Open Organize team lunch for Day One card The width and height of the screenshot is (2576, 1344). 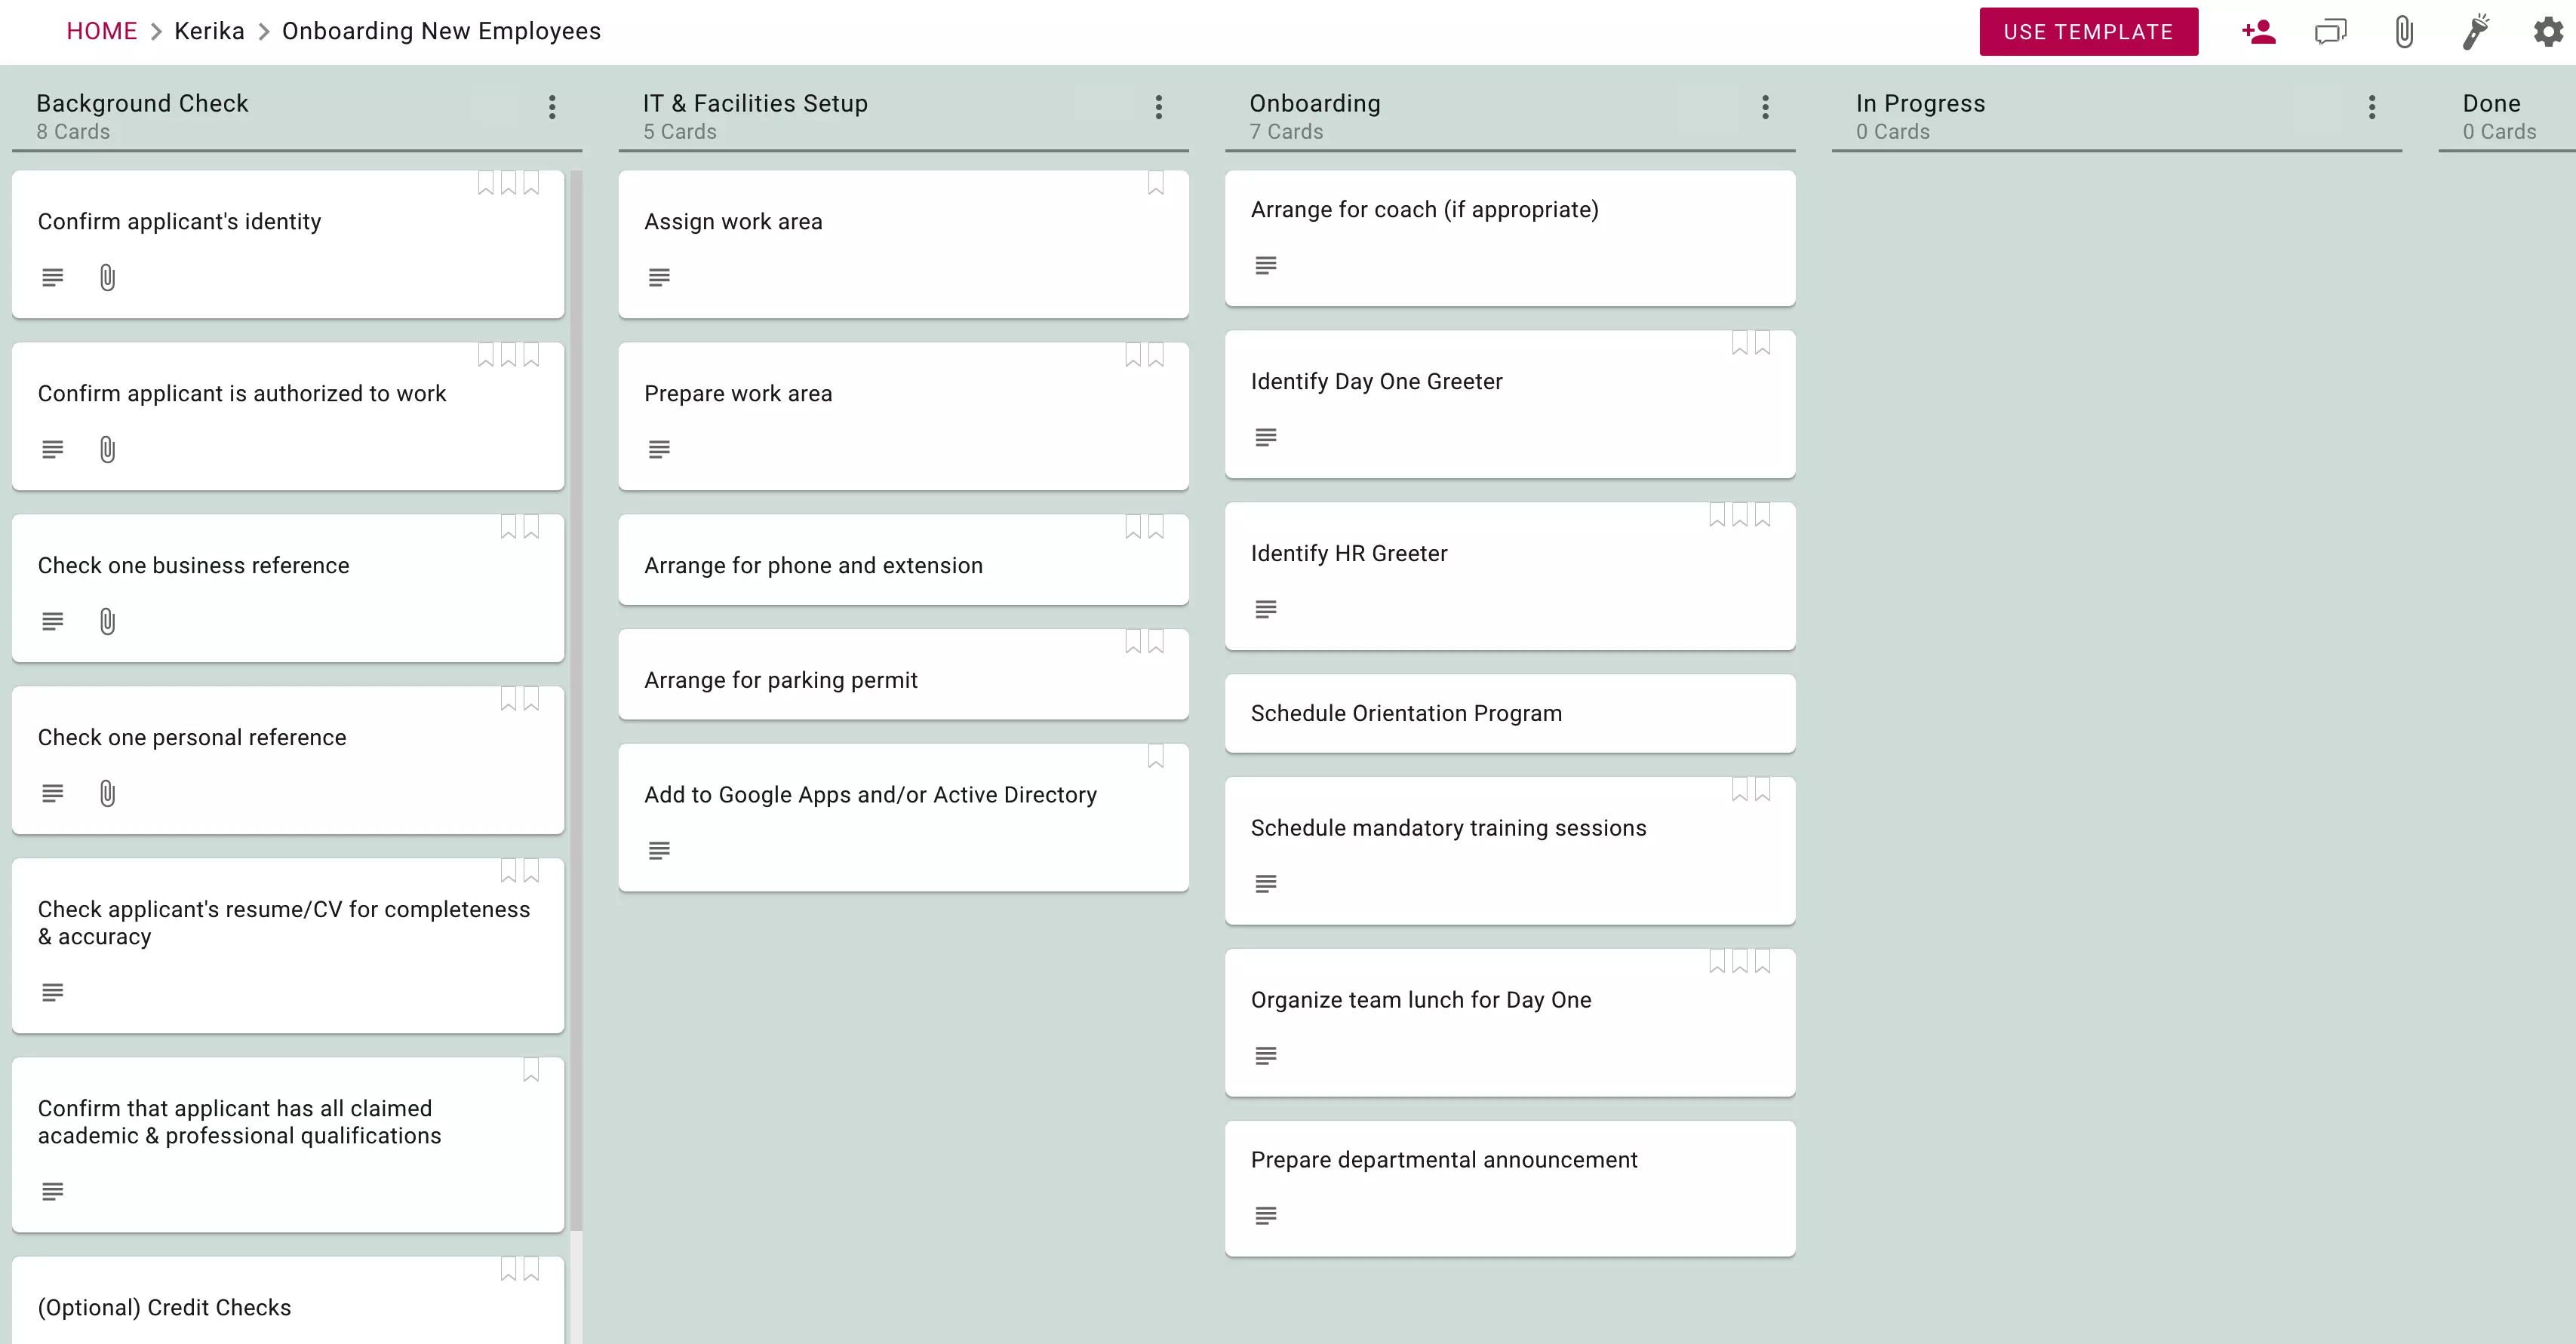pos(1510,1023)
